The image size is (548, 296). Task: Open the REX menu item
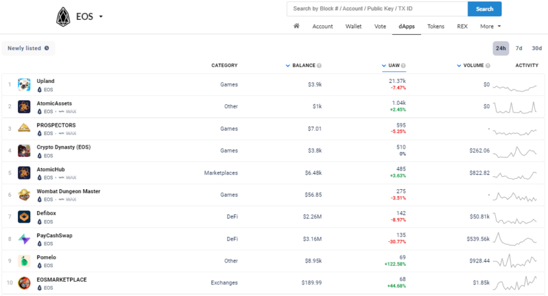(462, 26)
